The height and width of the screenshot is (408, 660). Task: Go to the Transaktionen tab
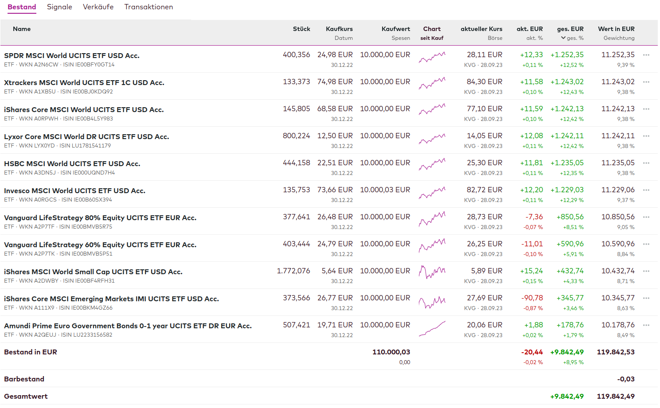pos(148,7)
